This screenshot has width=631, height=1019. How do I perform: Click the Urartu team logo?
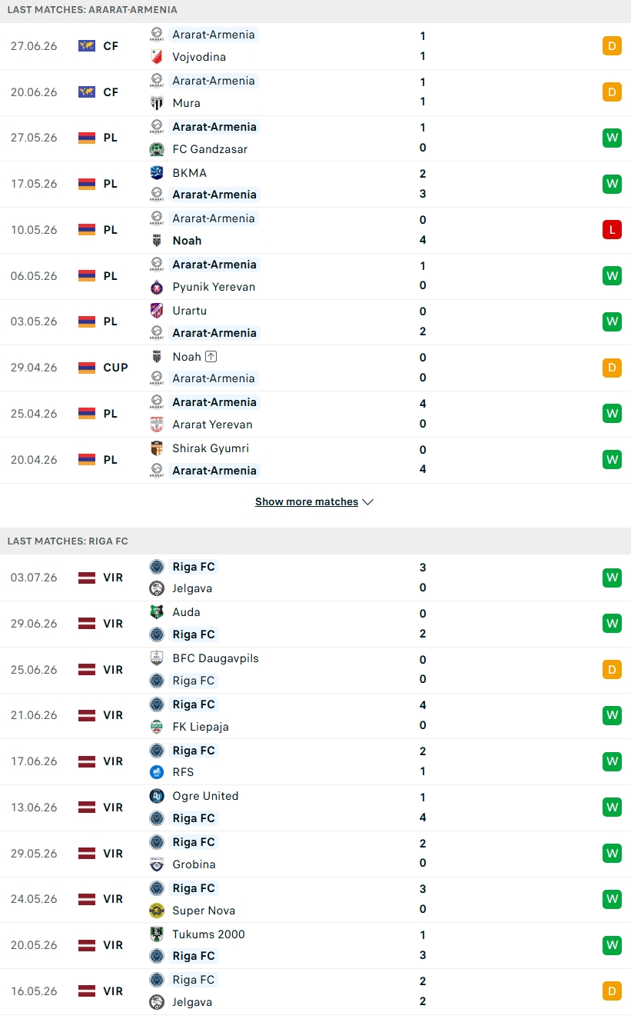click(157, 311)
